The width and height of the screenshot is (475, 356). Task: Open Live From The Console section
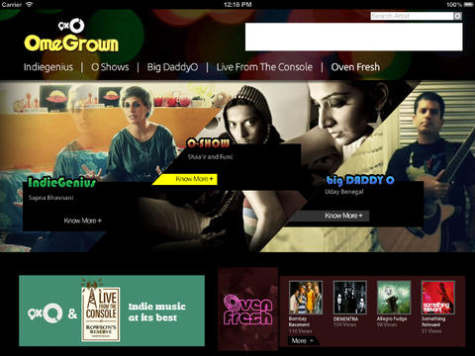point(264,67)
